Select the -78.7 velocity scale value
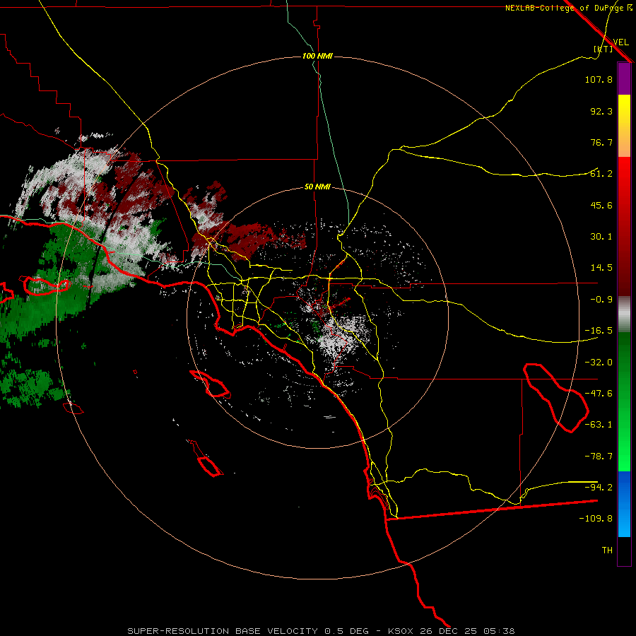The height and width of the screenshot is (636, 636). (x=599, y=457)
